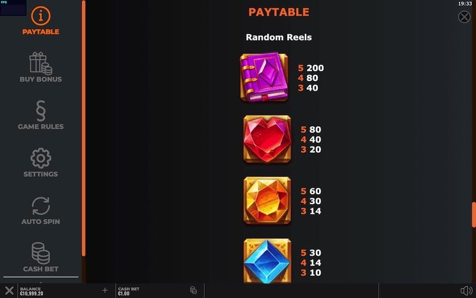This screenshot has height=298, width=476.
Task: Close the menu with the bottom-left X
Action: pos(9,291)
